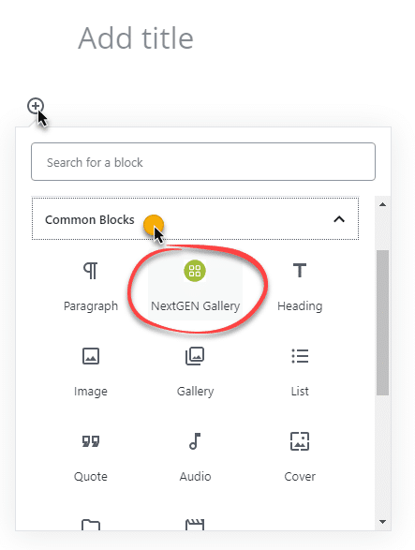Select the Paragraph block icon
The height and width of the screenshot is (550, 415).
[x=91, y=271]
